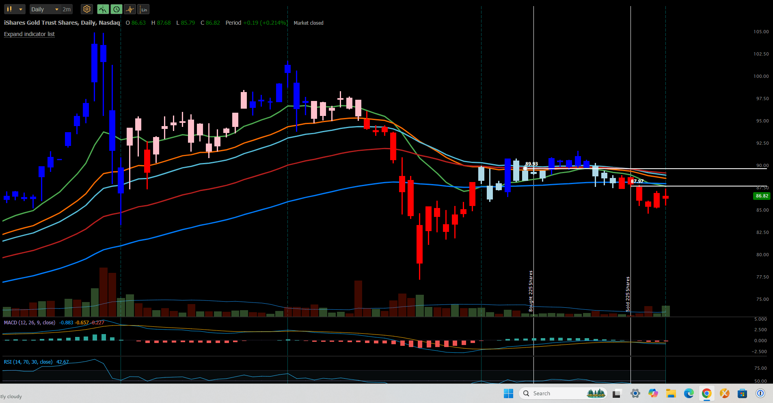Select the 2m time range
Image resolution: width=773 pixels, height=403 pixels.
[x=67, y=9]
